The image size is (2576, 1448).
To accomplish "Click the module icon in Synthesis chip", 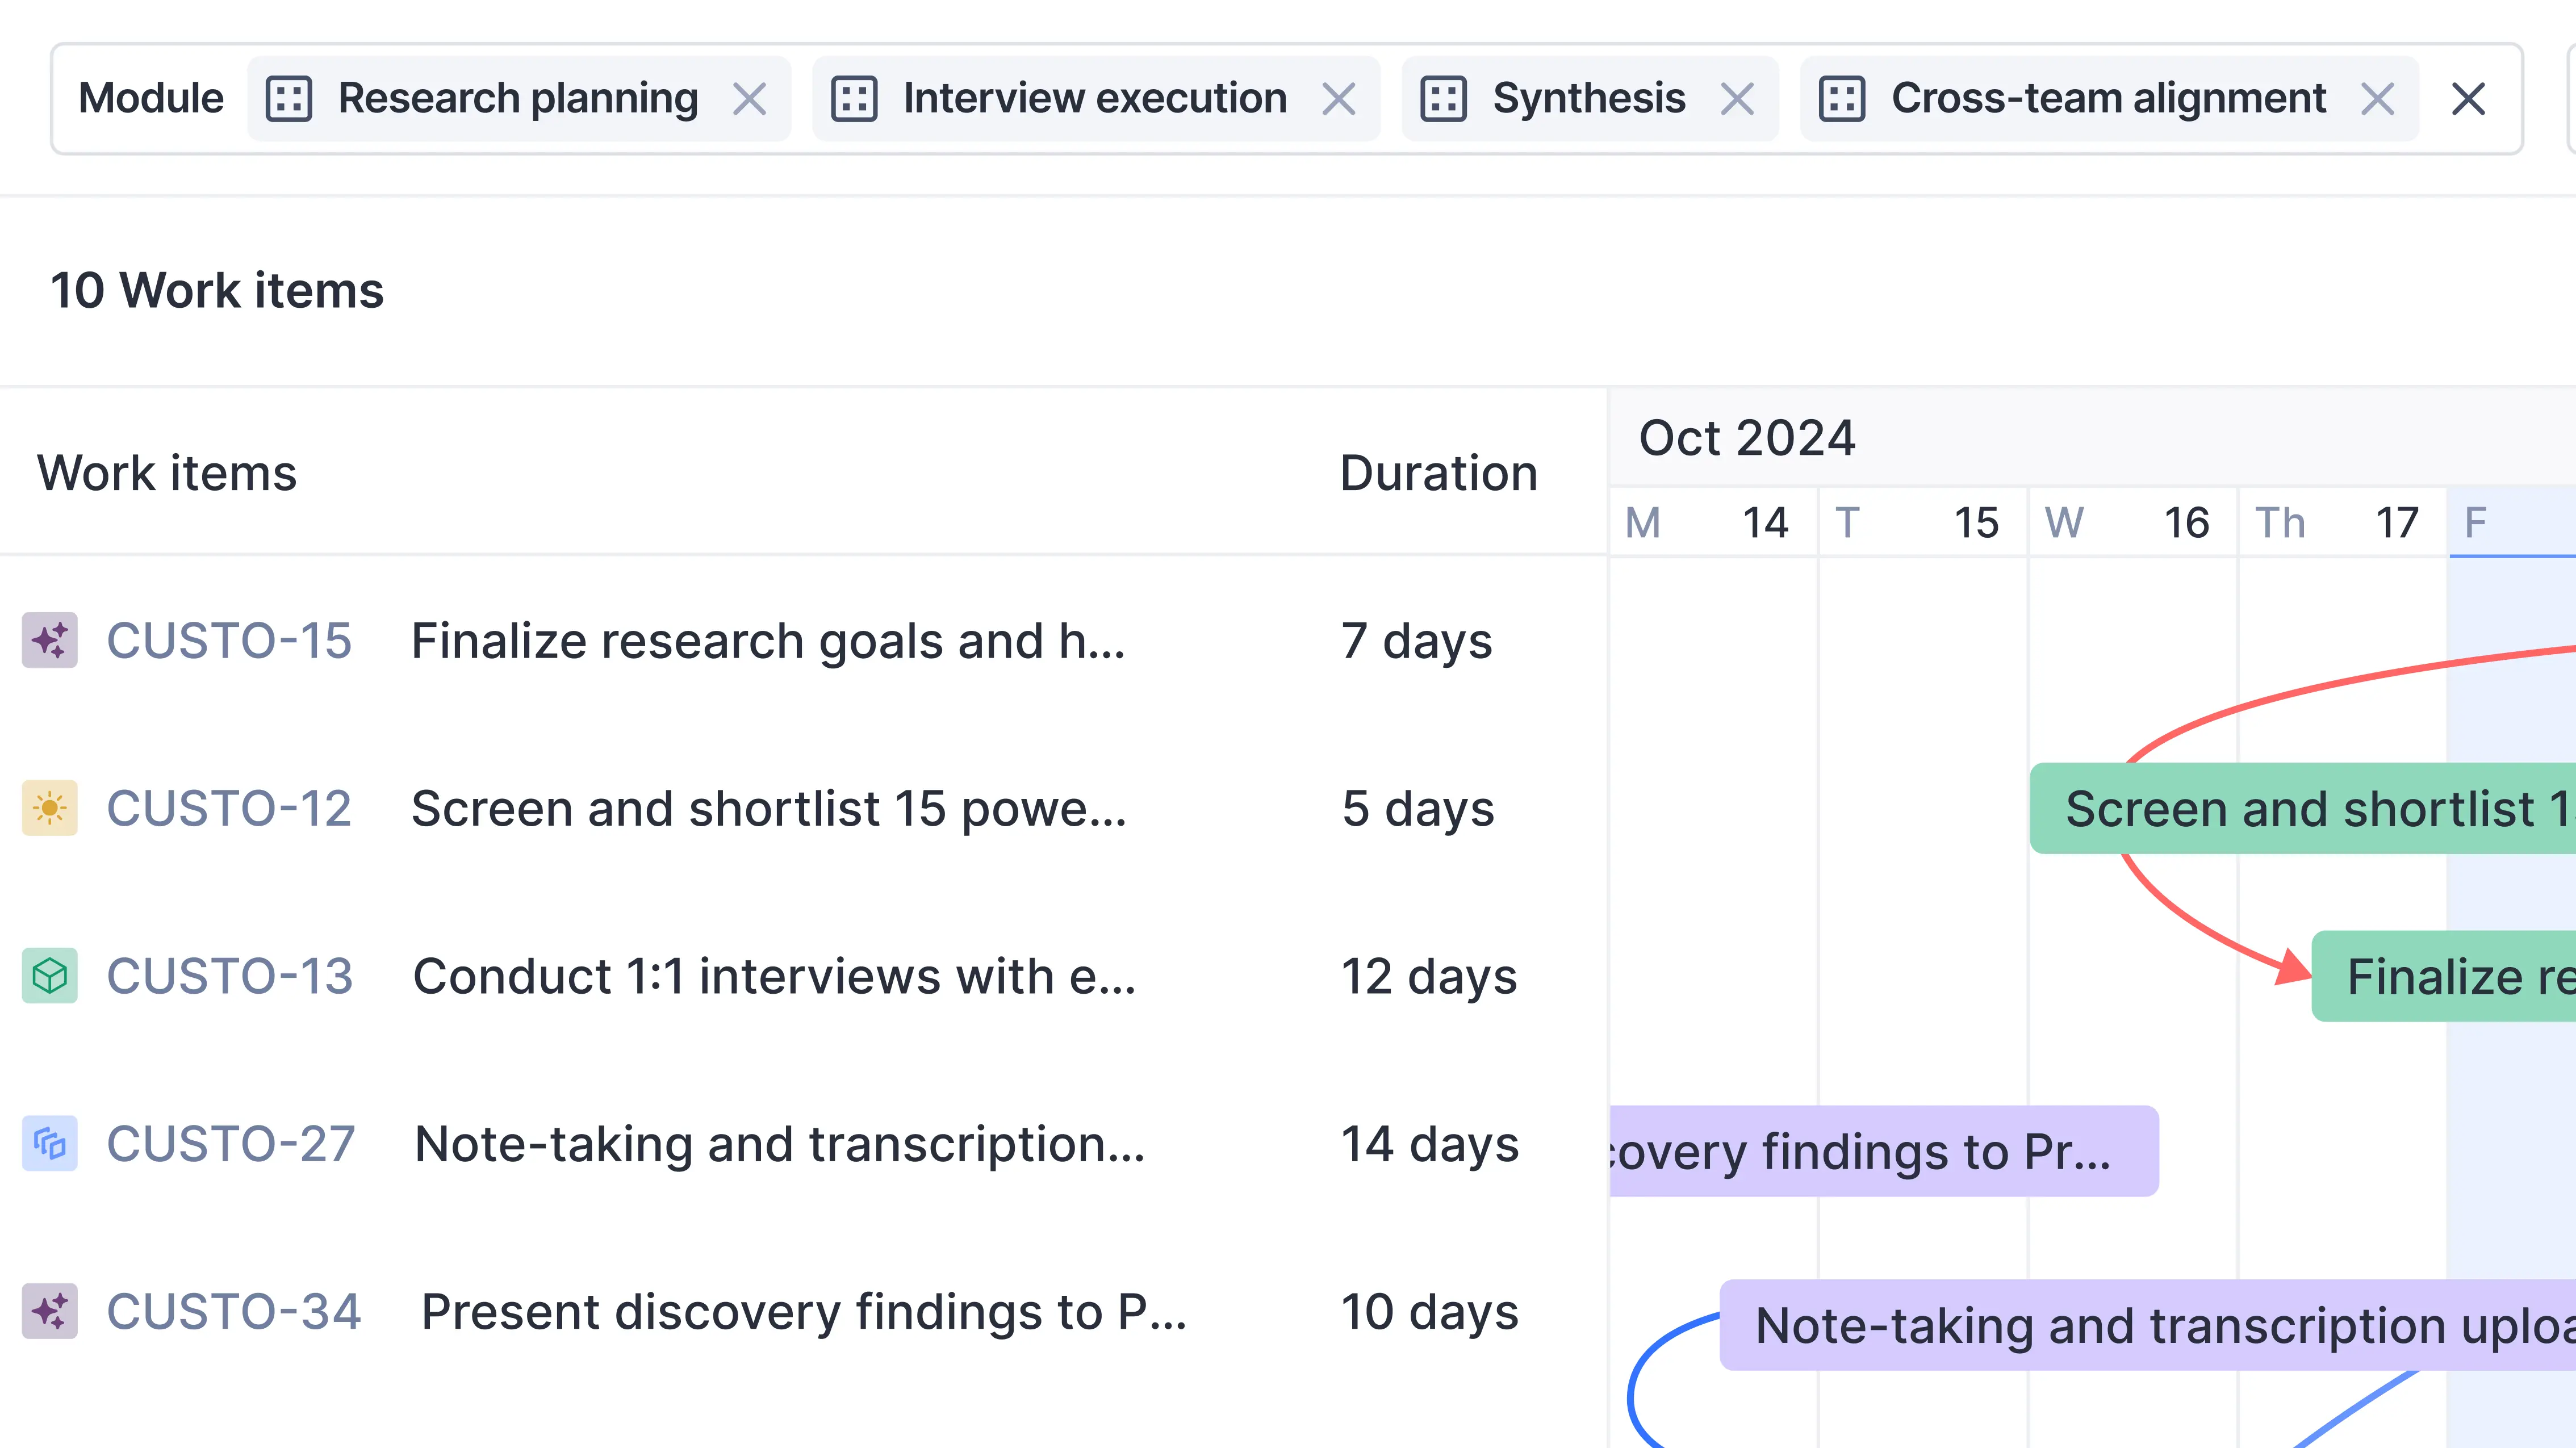I will click(x=1444, y=98).
